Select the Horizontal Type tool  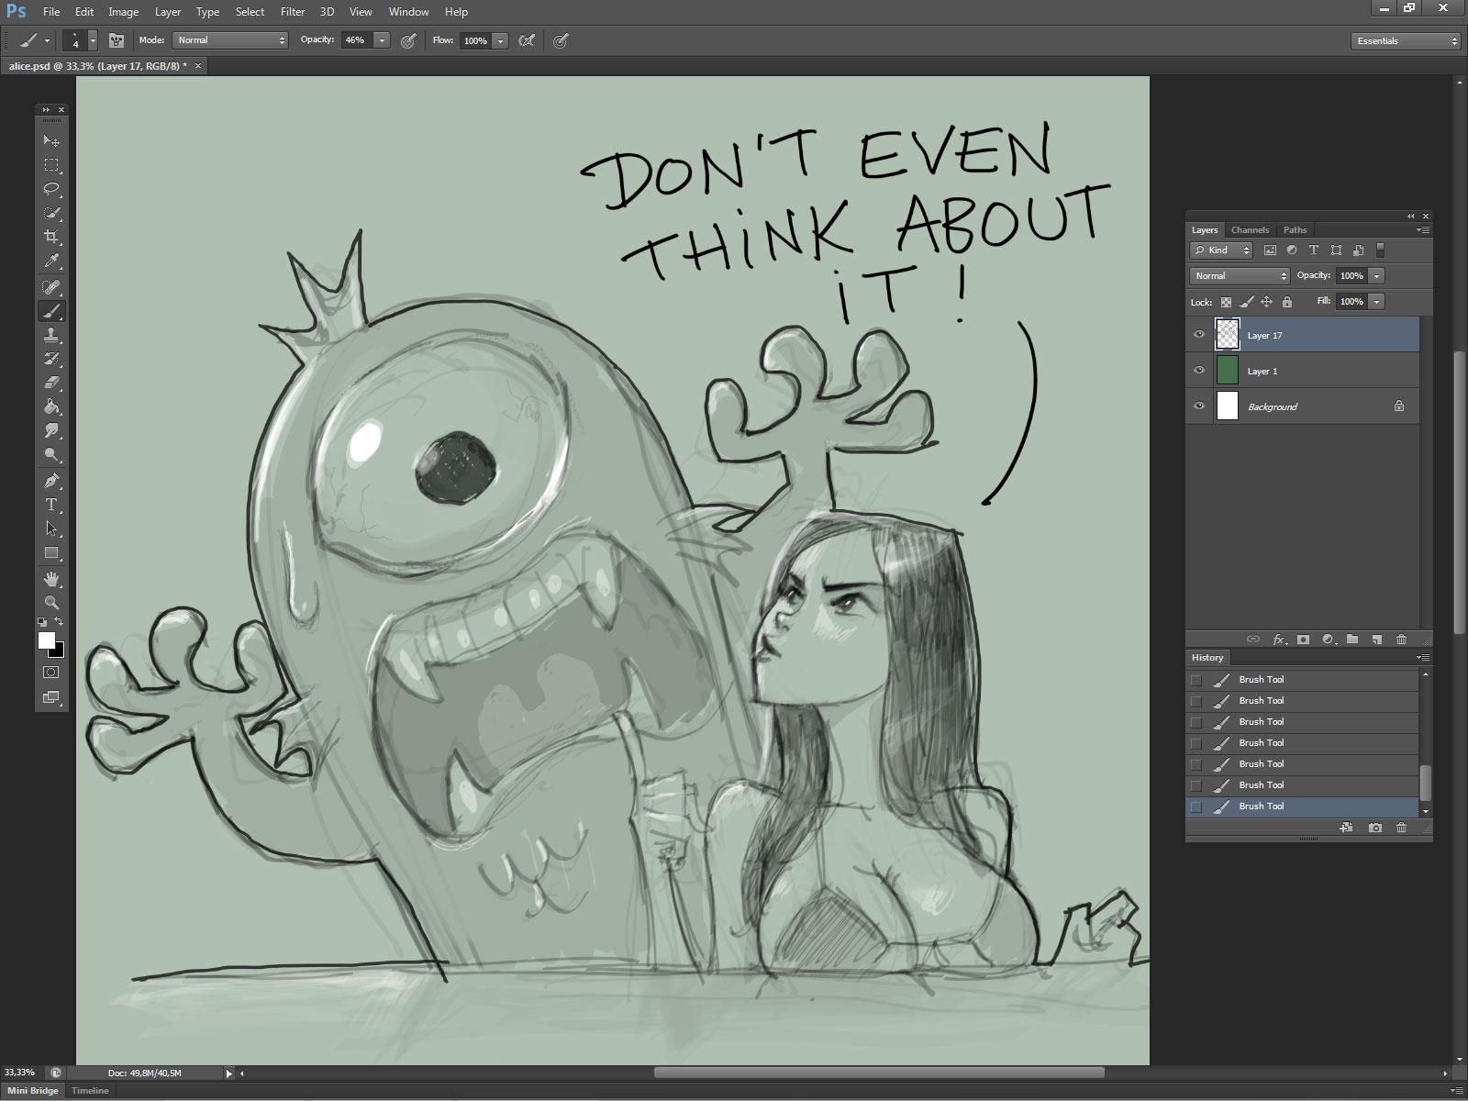[51, 505]
